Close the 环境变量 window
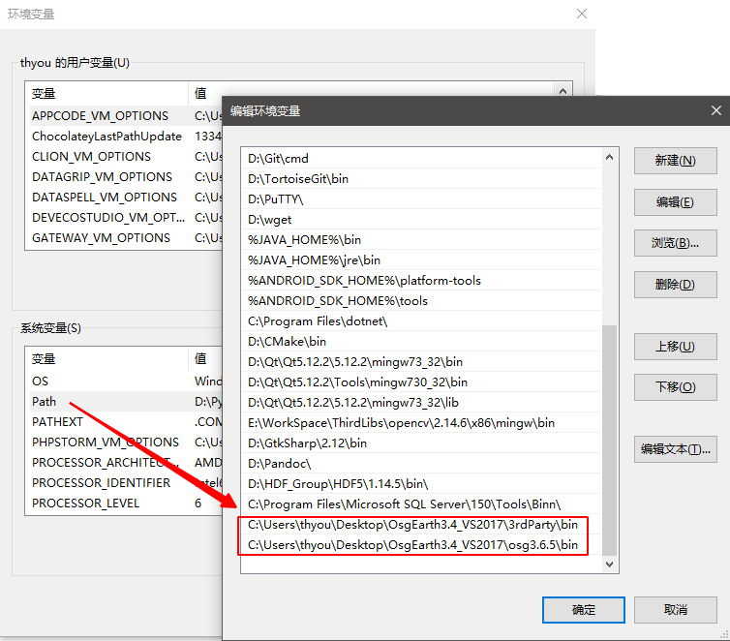The width and height of the screenshot is (730, 641). (x=581, y=14)
